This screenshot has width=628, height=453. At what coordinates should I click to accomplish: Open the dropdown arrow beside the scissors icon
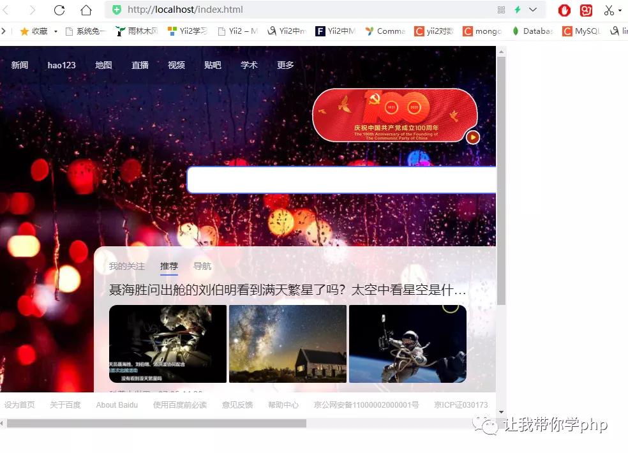pos(619,10)
